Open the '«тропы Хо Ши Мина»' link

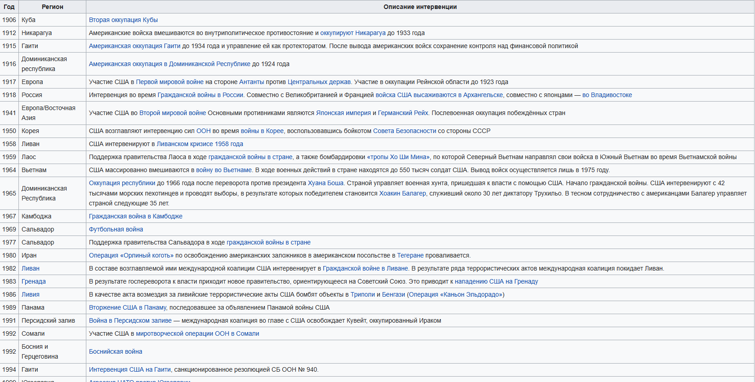tap(398, 157)
